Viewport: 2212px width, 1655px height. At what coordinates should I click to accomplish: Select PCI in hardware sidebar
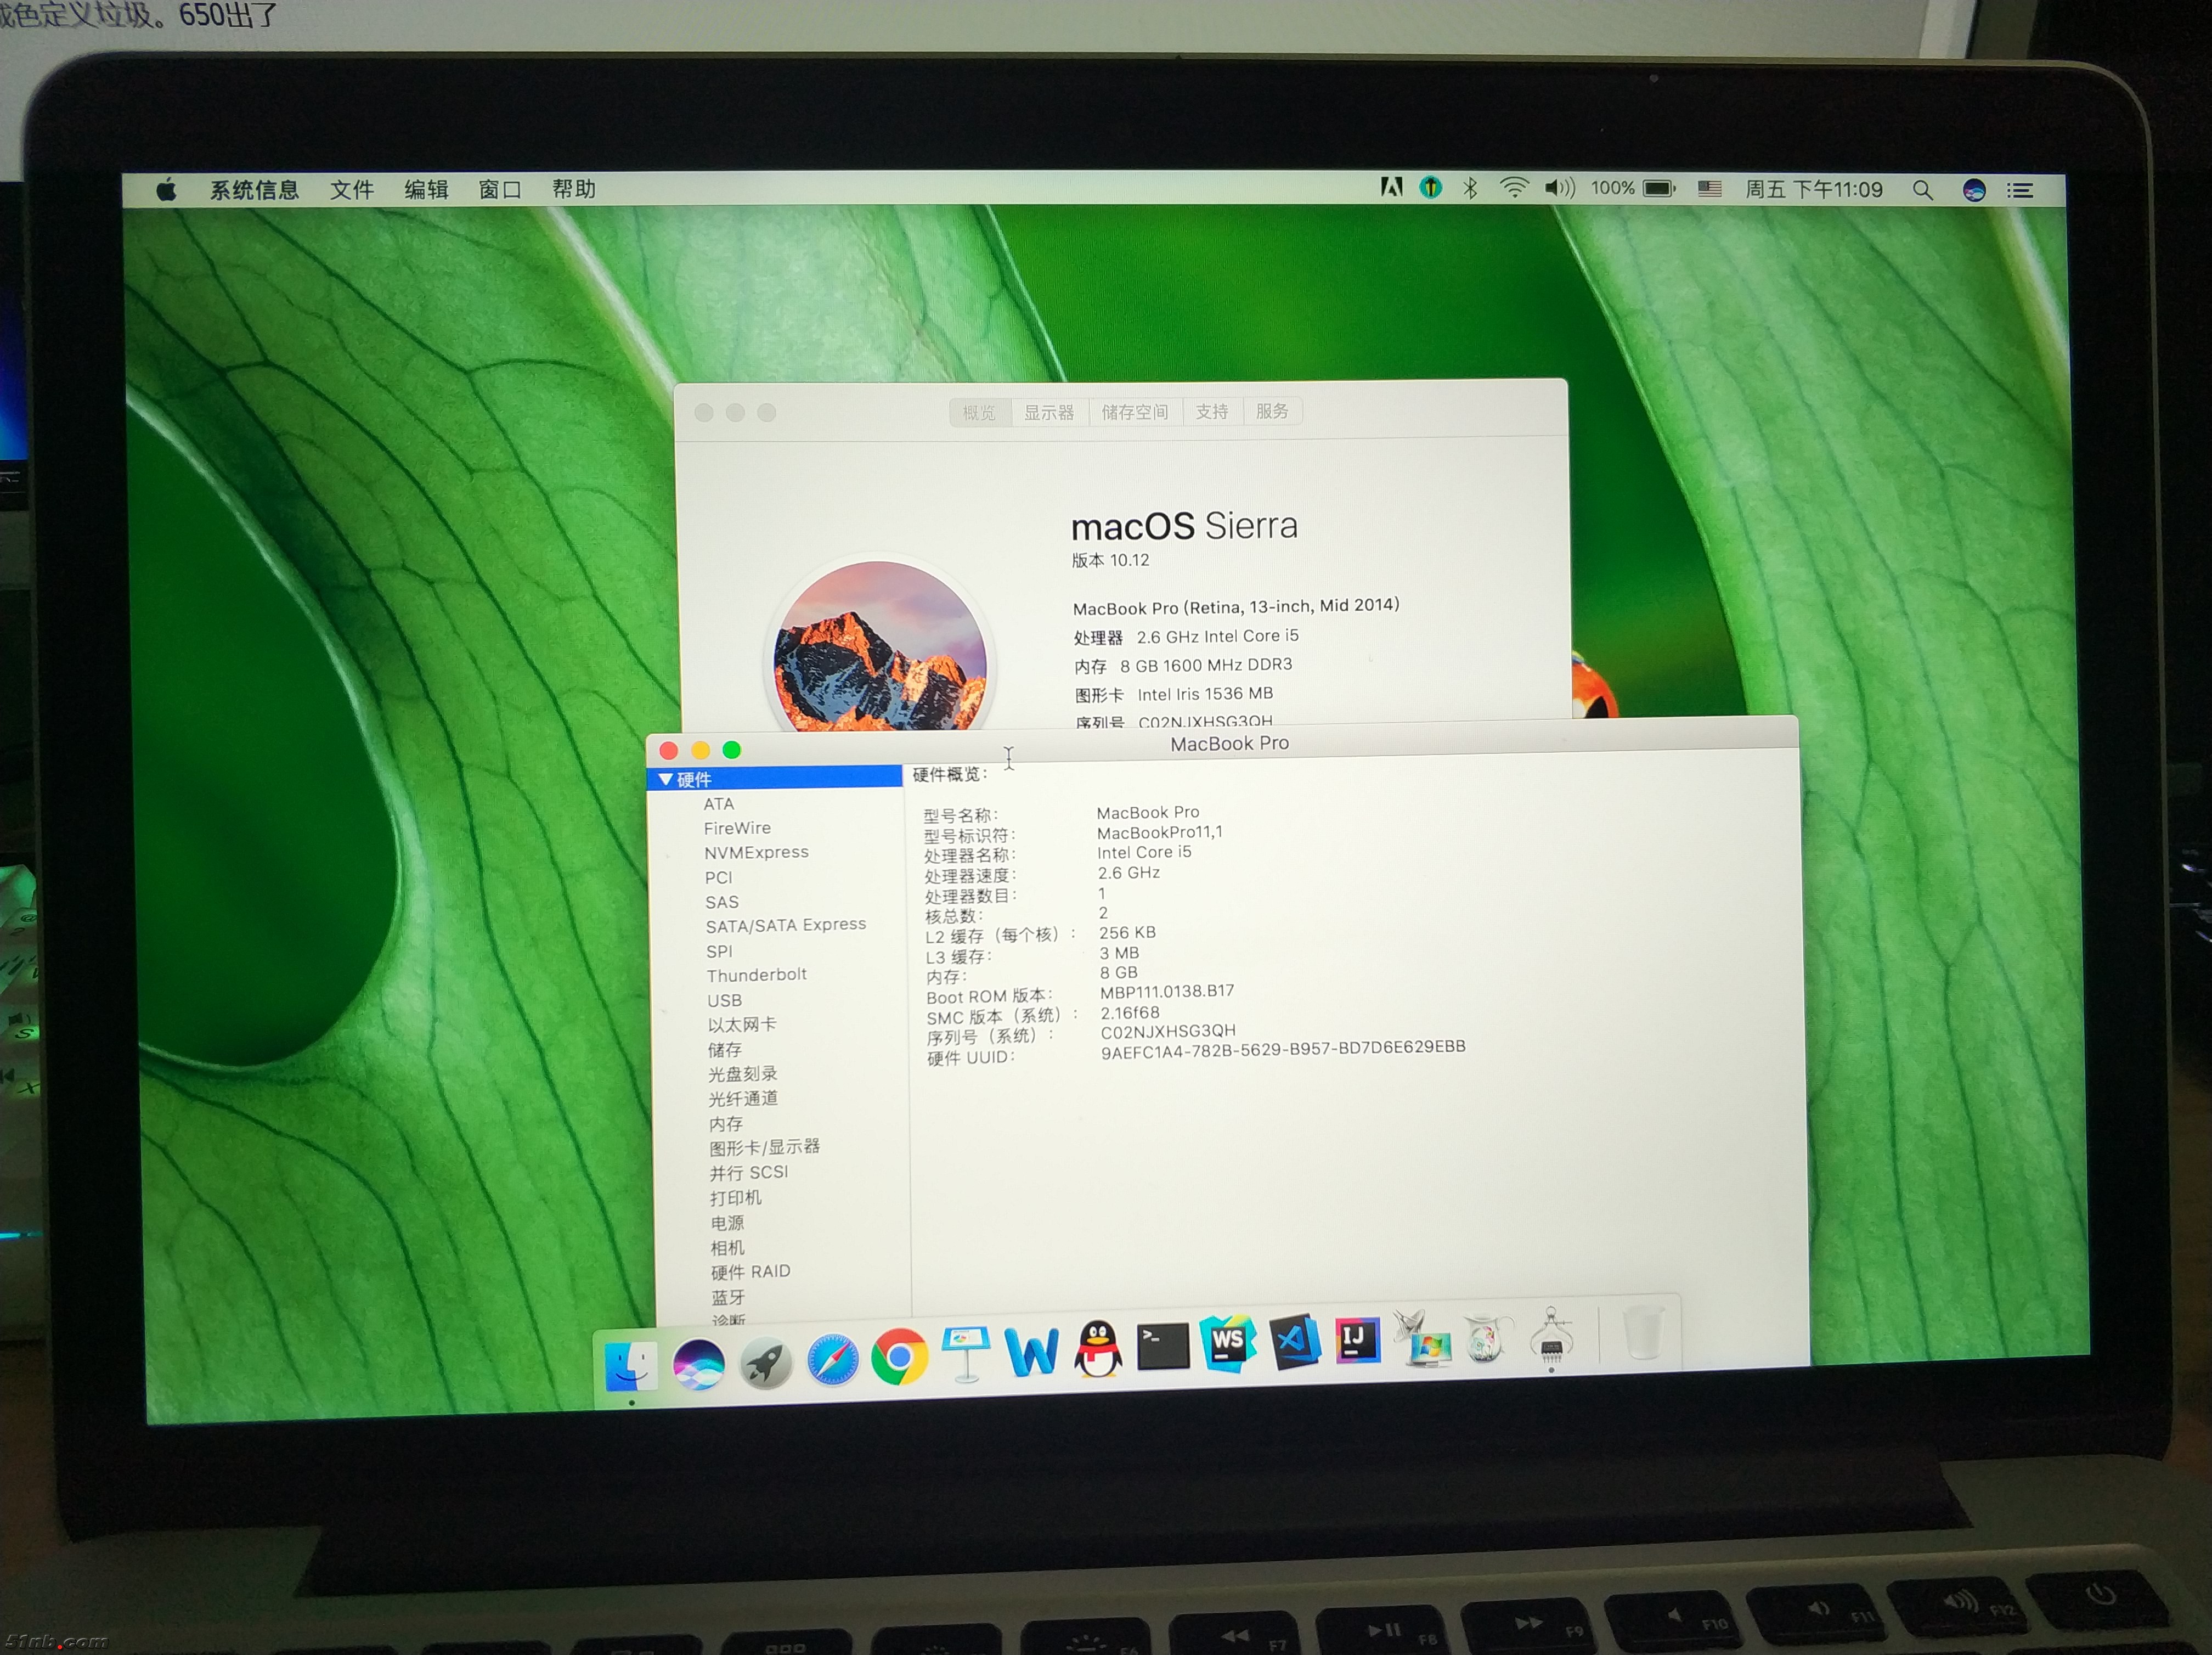tap(719, 877)
